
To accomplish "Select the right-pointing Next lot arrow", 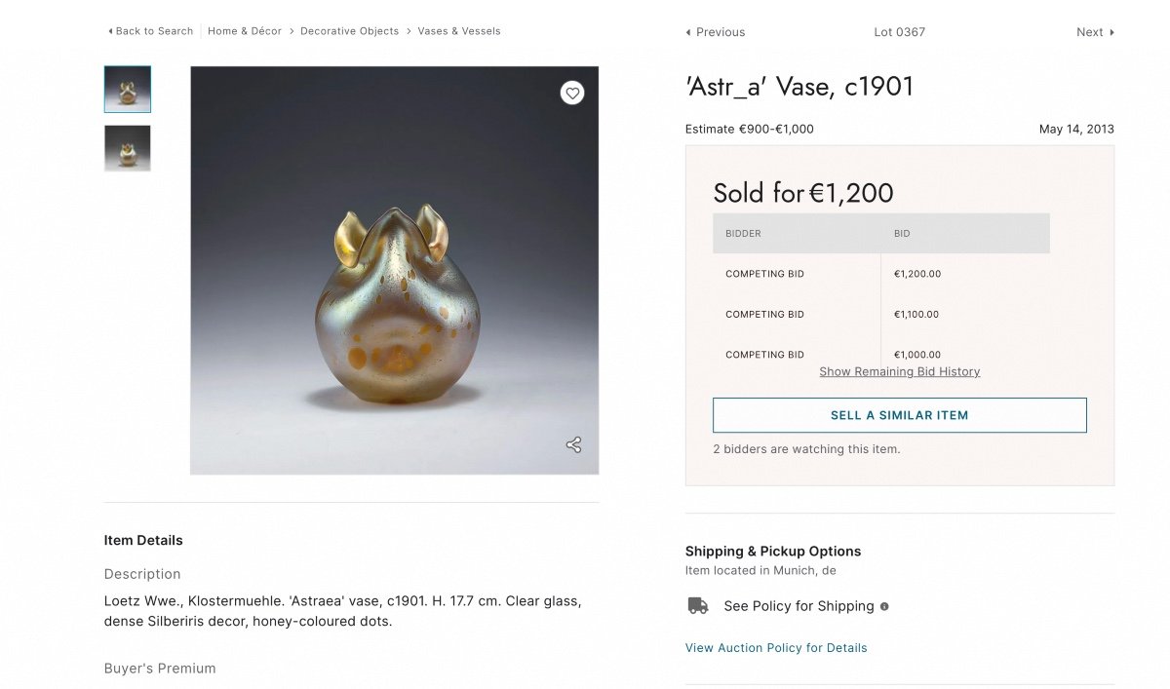I will 1110,31.
